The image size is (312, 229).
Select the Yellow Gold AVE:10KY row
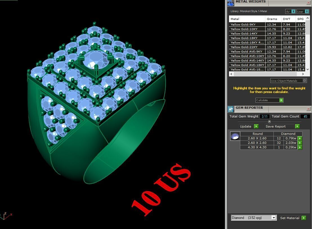[x=267, y=56]
